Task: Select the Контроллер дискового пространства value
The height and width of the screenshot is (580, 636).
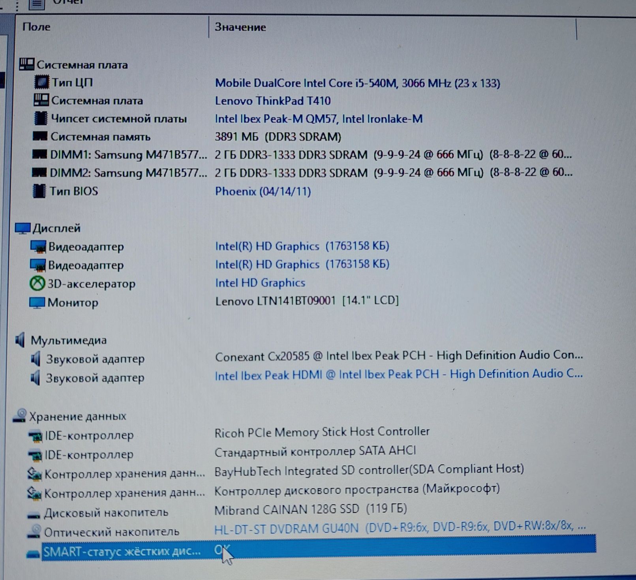Action: click(357, 490)
